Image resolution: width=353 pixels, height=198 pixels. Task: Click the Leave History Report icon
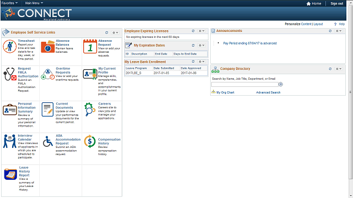(10, 174)
